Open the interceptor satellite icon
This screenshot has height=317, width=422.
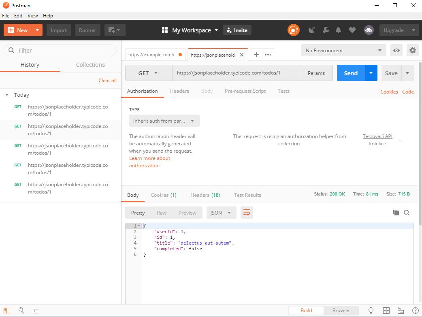(312, 30)
